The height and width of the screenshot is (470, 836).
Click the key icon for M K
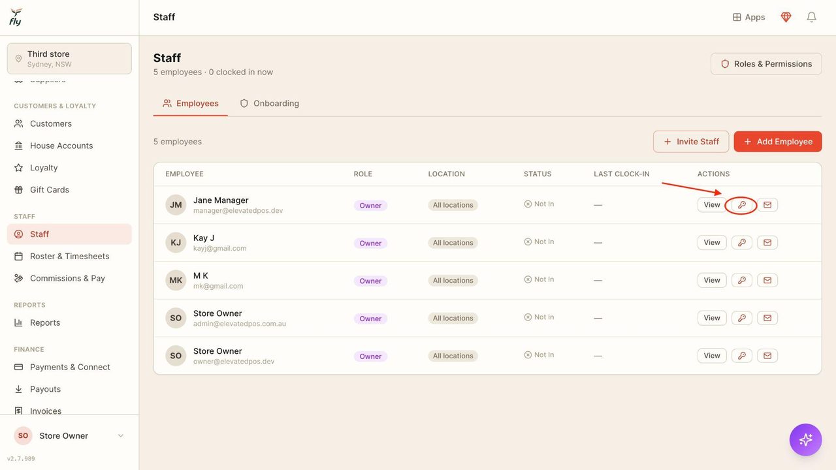[x=741, y=281]
